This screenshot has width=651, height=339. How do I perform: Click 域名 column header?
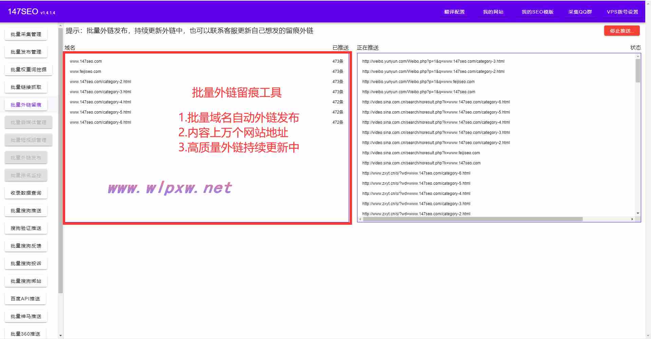click(x=70, y=48)
